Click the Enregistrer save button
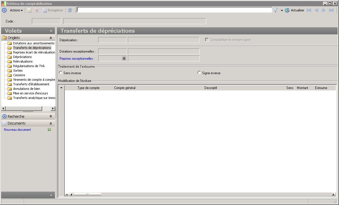This screenshot has width=339, height=205. click(53, 10)
